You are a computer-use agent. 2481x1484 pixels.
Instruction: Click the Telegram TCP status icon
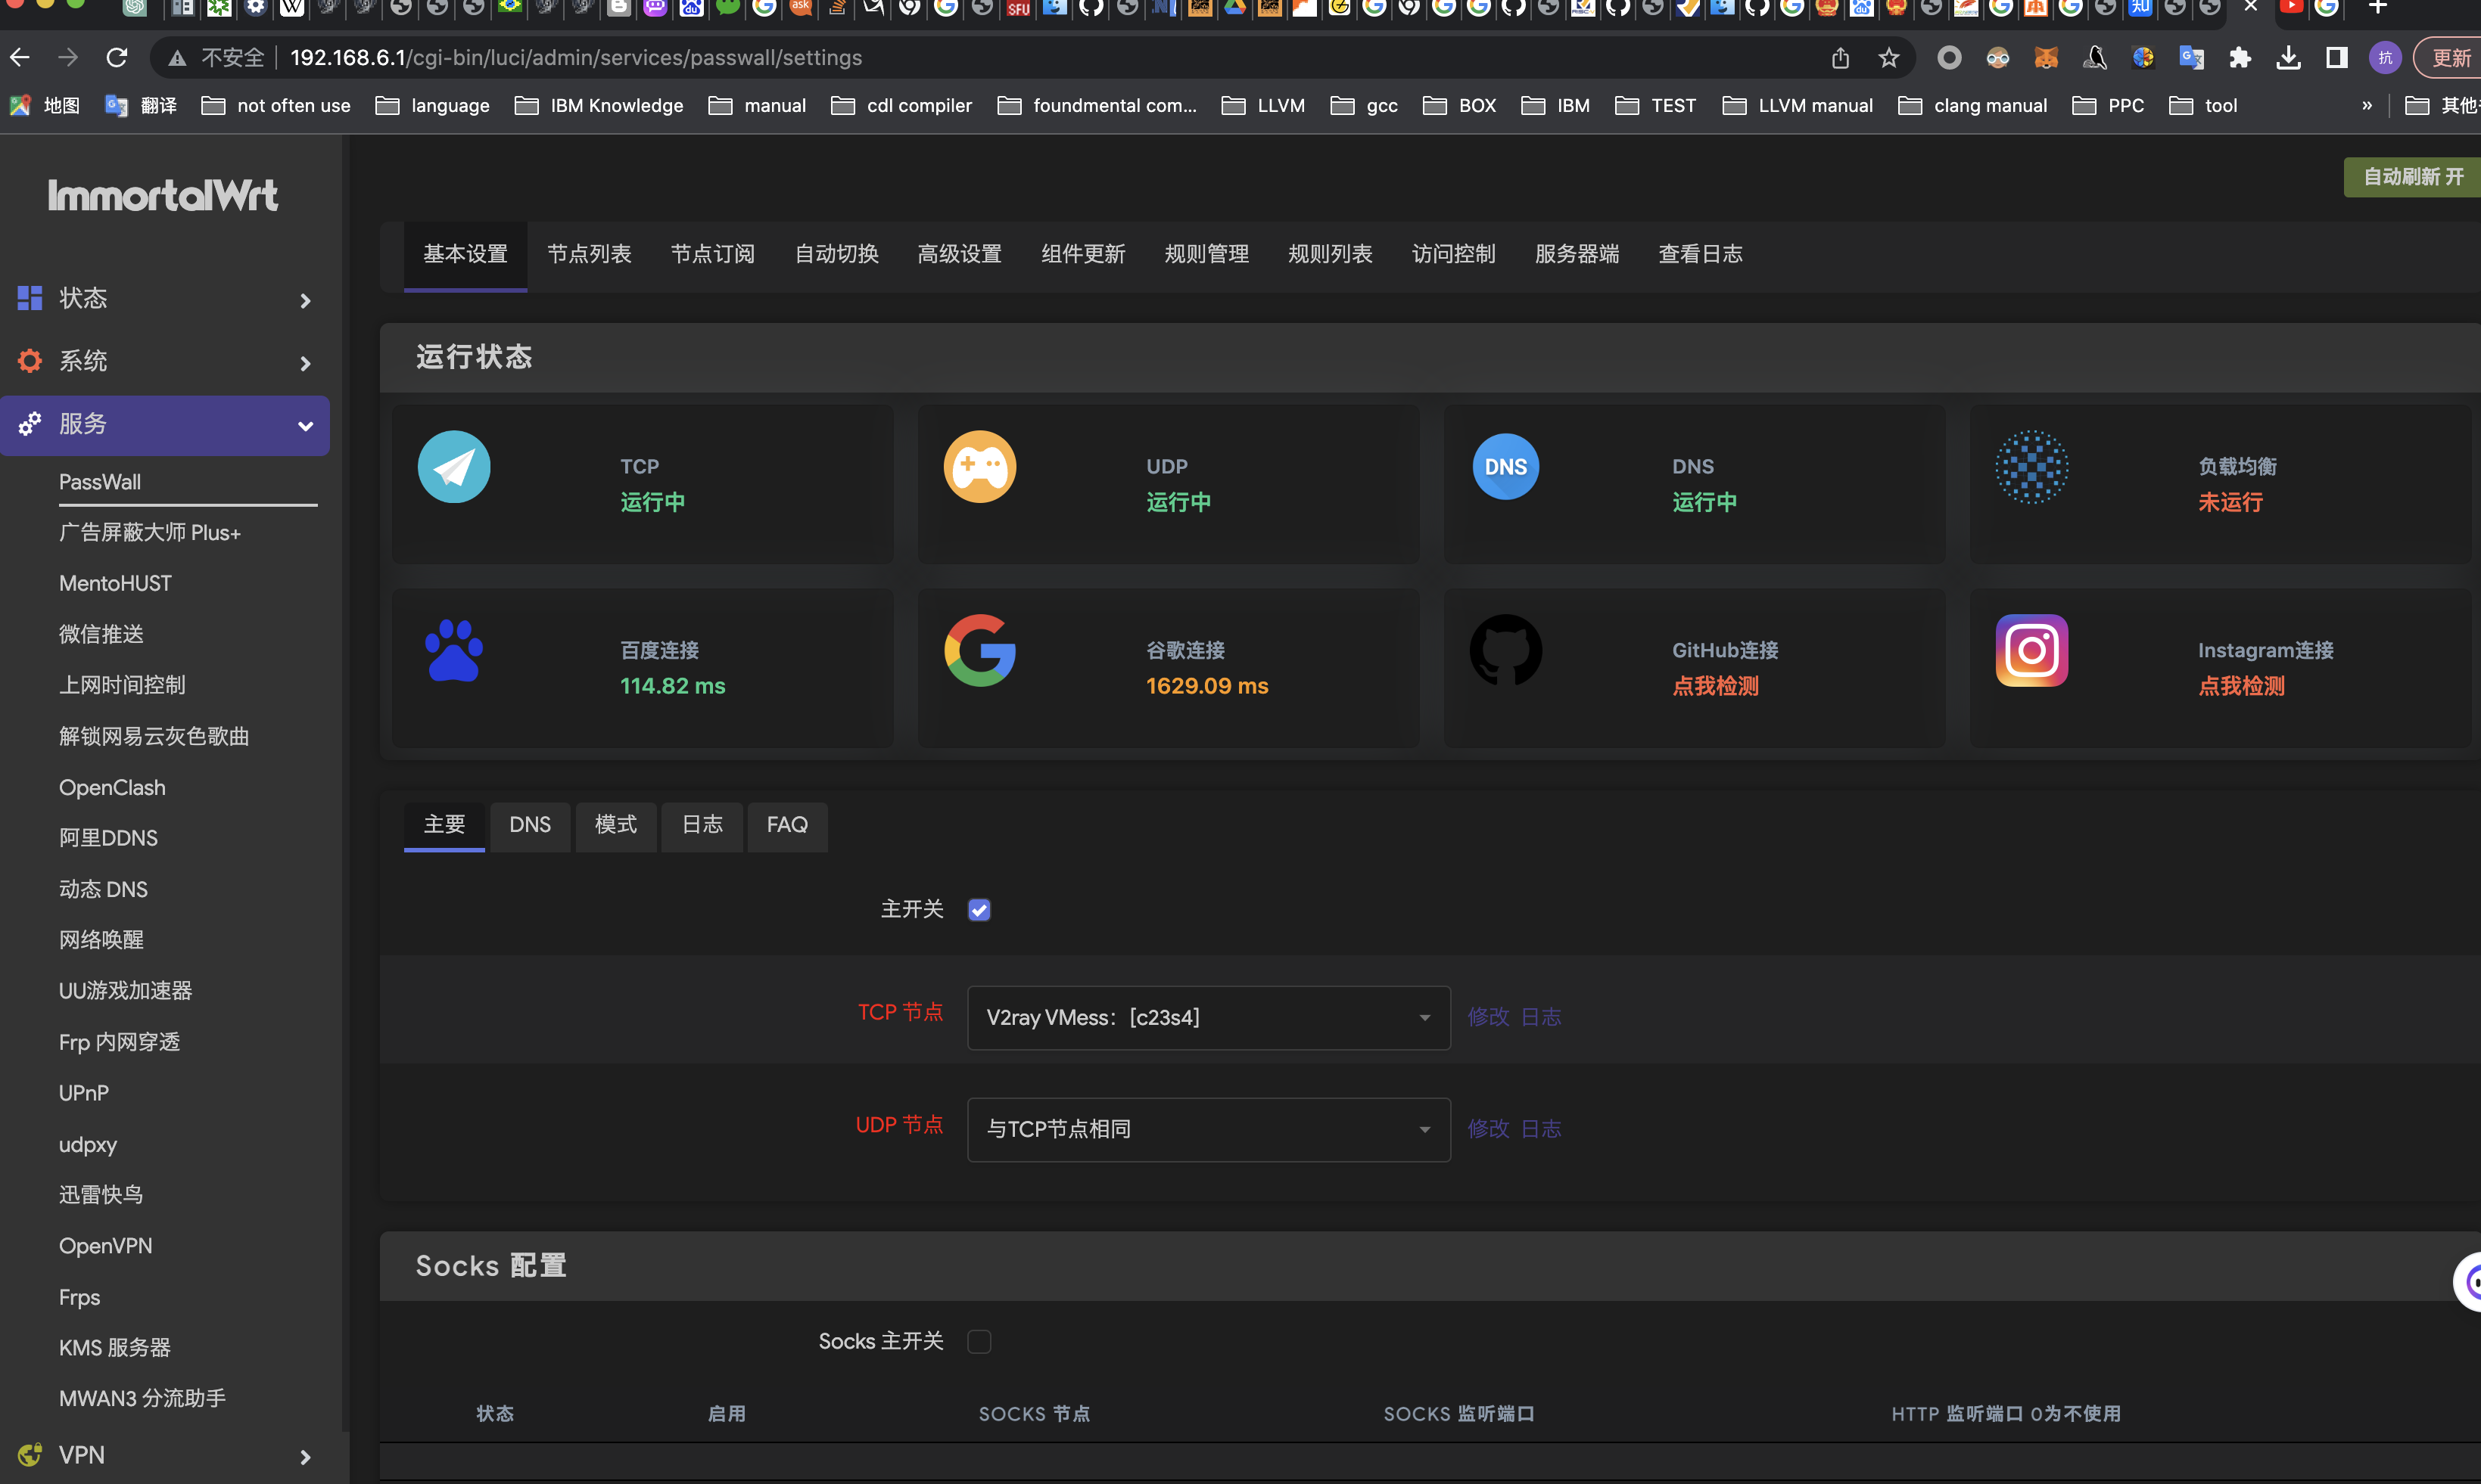click(453, 467)
